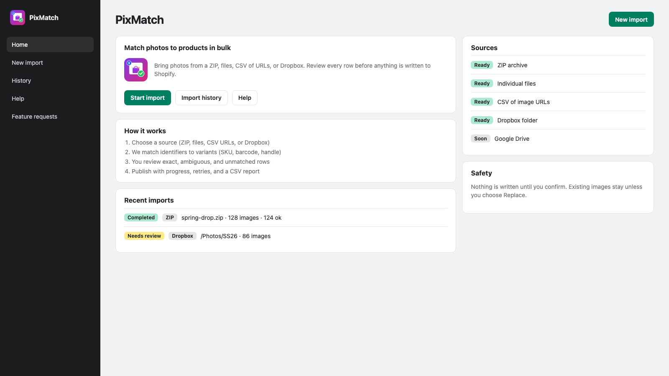Click the Soon badge for Google Drive
The height and width of the screenshot is (376, 669).
click(480, 139)
